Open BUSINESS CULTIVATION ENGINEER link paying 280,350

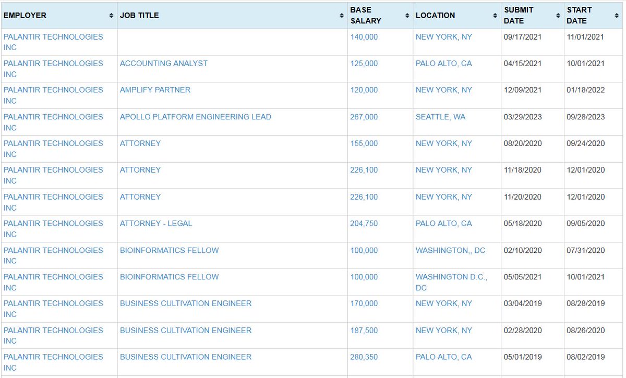[186, 357]
